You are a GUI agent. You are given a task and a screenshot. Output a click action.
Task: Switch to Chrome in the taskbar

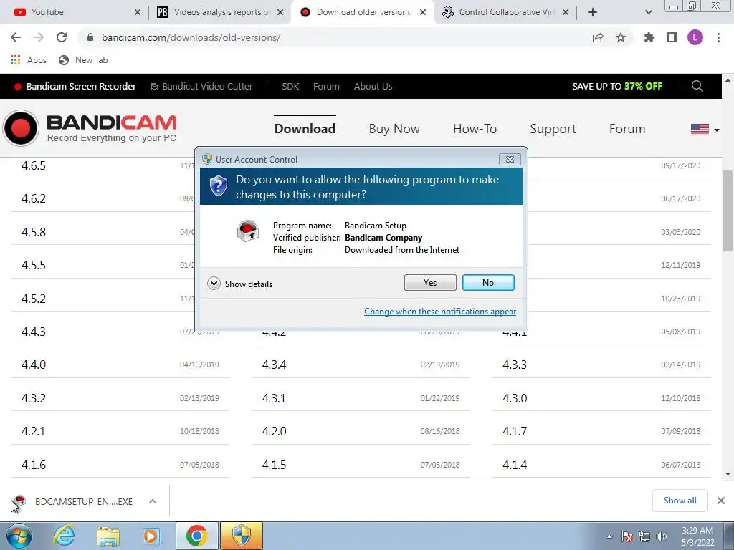(196, 536)
